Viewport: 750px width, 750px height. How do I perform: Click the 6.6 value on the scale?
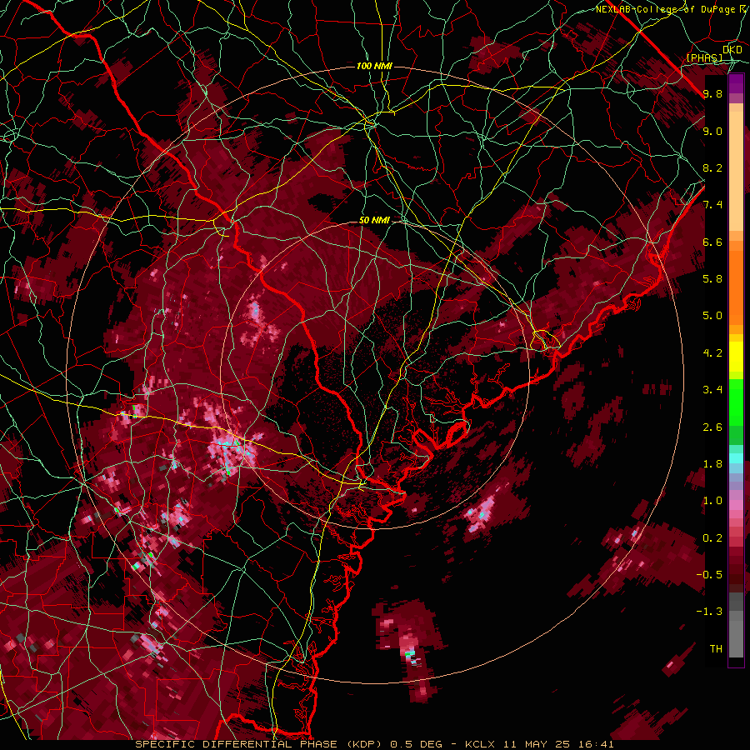[712, 242]
